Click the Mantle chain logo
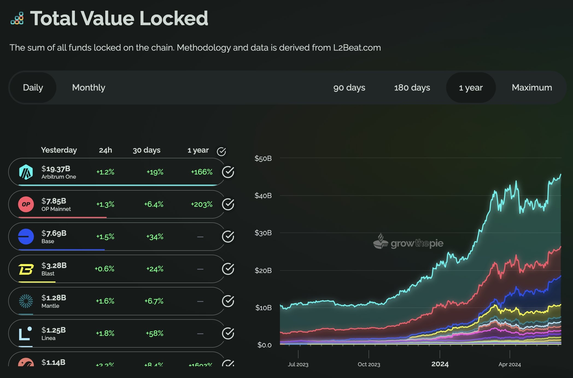This screenshot has width=573, height=378. click(26, 301)
